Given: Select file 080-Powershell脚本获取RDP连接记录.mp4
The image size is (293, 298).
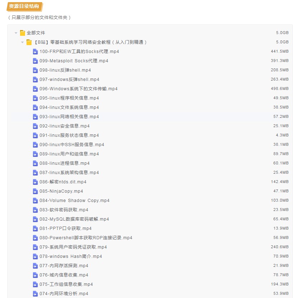Looking at the screenshot, I should pyautogui.click(x=86, y=238).
